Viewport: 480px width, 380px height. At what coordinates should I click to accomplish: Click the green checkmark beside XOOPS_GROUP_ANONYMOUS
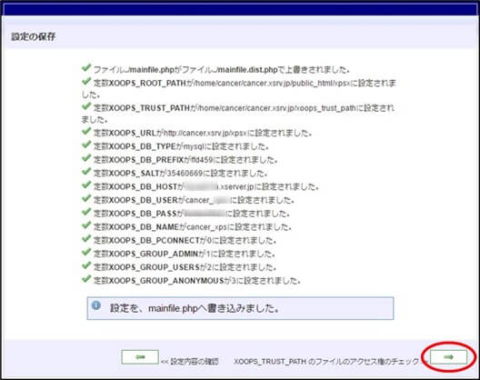[x=86, y=279]
